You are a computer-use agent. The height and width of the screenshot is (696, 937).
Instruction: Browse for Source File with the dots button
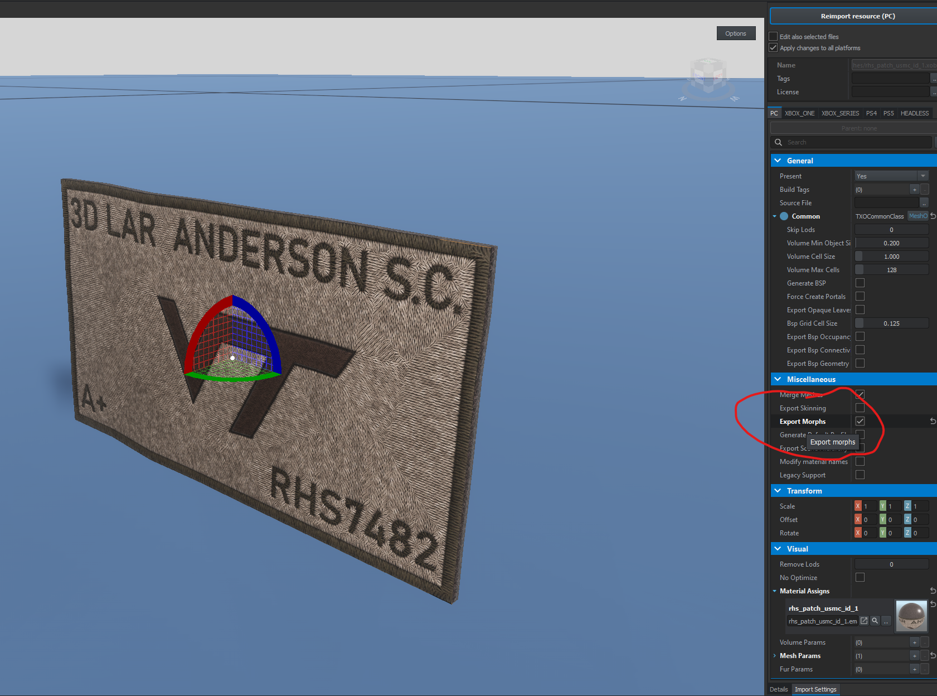(924, 203)
